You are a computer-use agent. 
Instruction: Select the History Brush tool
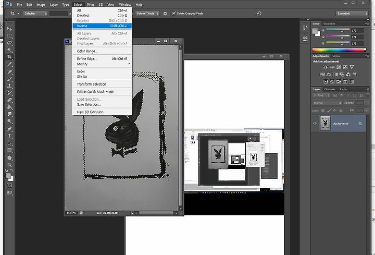pyautogui.click(x=9, y=93)
